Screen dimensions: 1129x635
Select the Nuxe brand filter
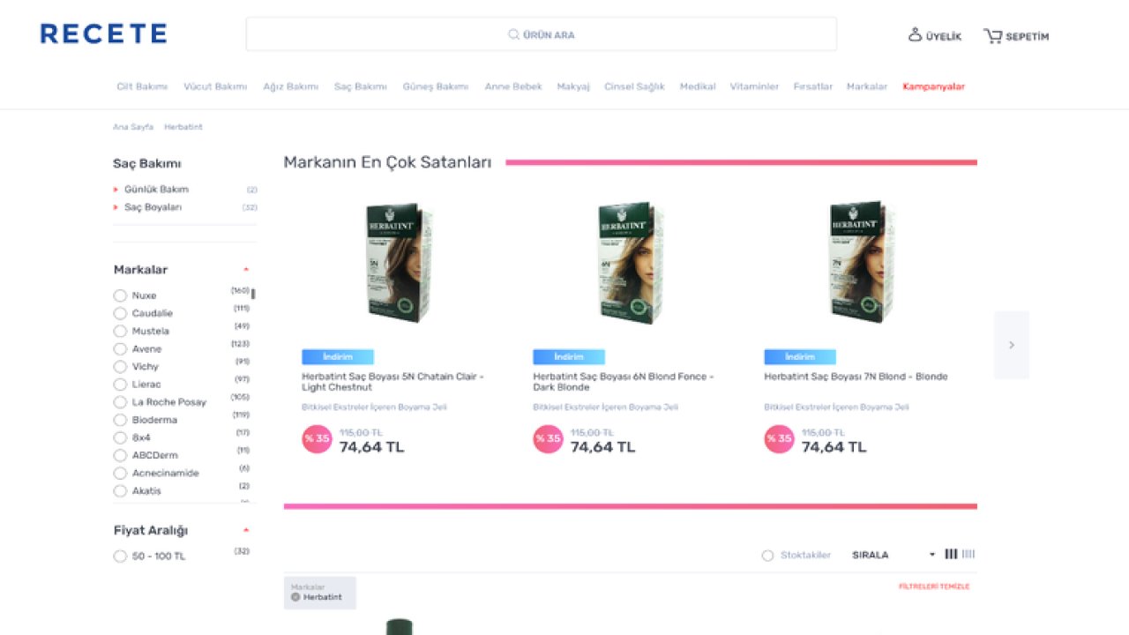pyautogui.click(x=120, y=295)
